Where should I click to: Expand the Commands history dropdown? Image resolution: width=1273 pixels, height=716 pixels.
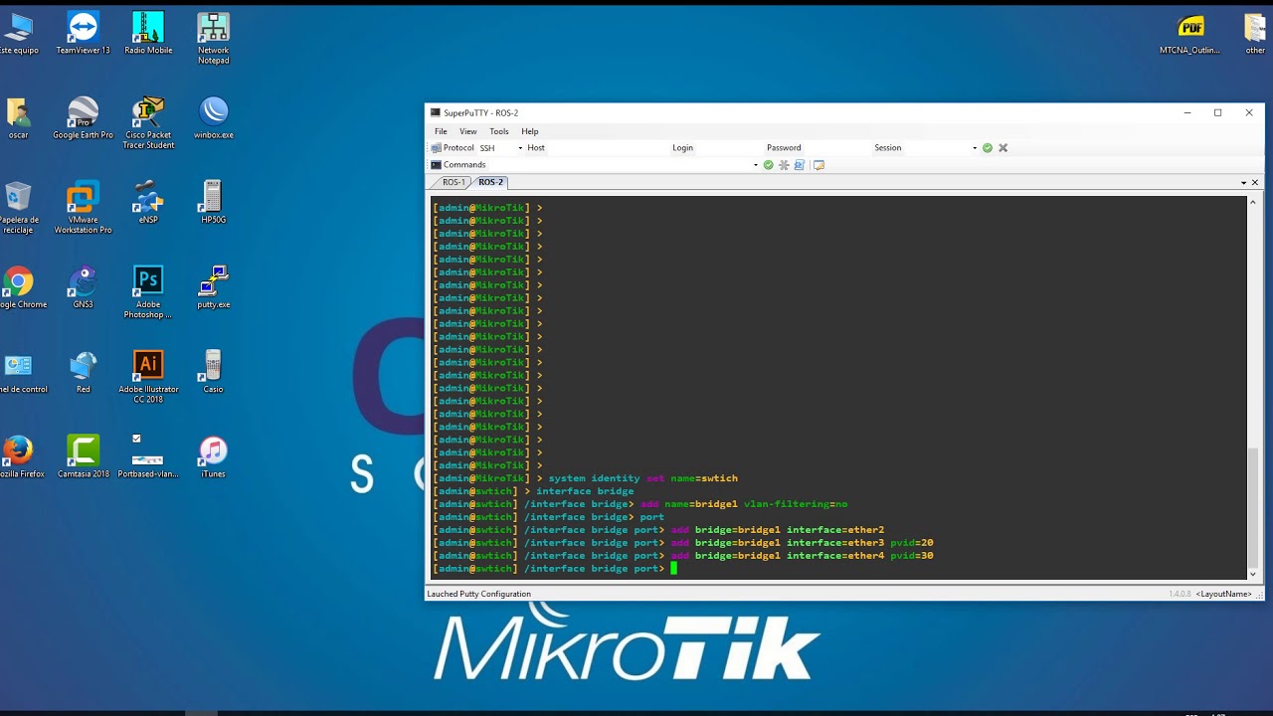(756, 165)
